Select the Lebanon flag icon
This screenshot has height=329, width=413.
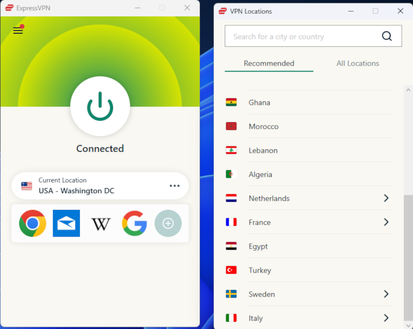tap(231, 150)
